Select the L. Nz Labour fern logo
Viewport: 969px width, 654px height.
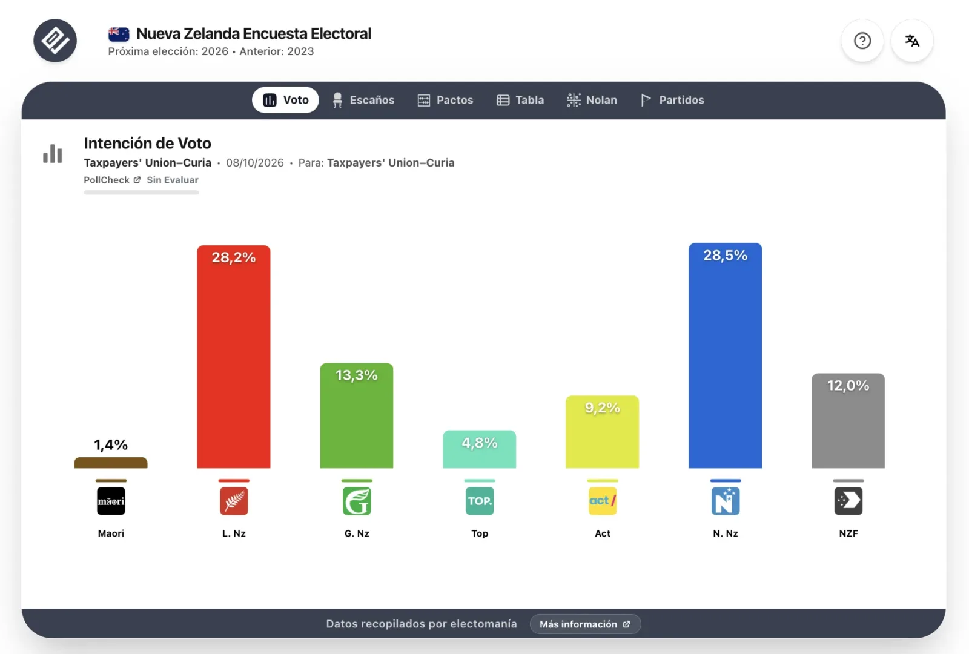coord(234,501)
